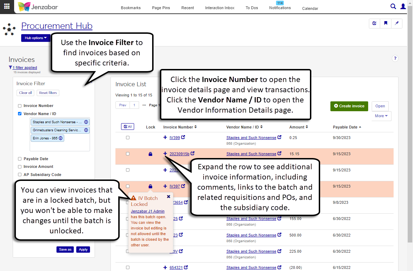Screen dimensions: 413x271
Task: Enable the Invoice Number filter checkbox
Action: [x=20, y=106]
